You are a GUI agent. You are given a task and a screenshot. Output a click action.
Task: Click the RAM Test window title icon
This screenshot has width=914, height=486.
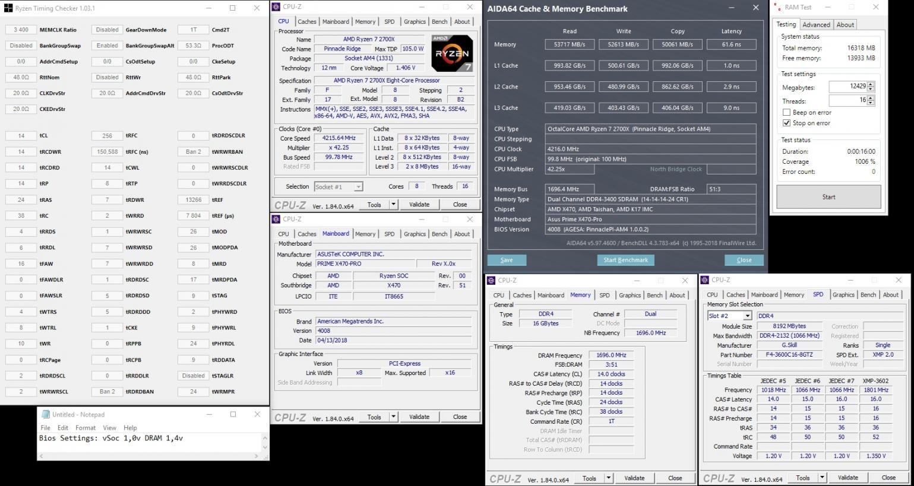coord(778,7)
